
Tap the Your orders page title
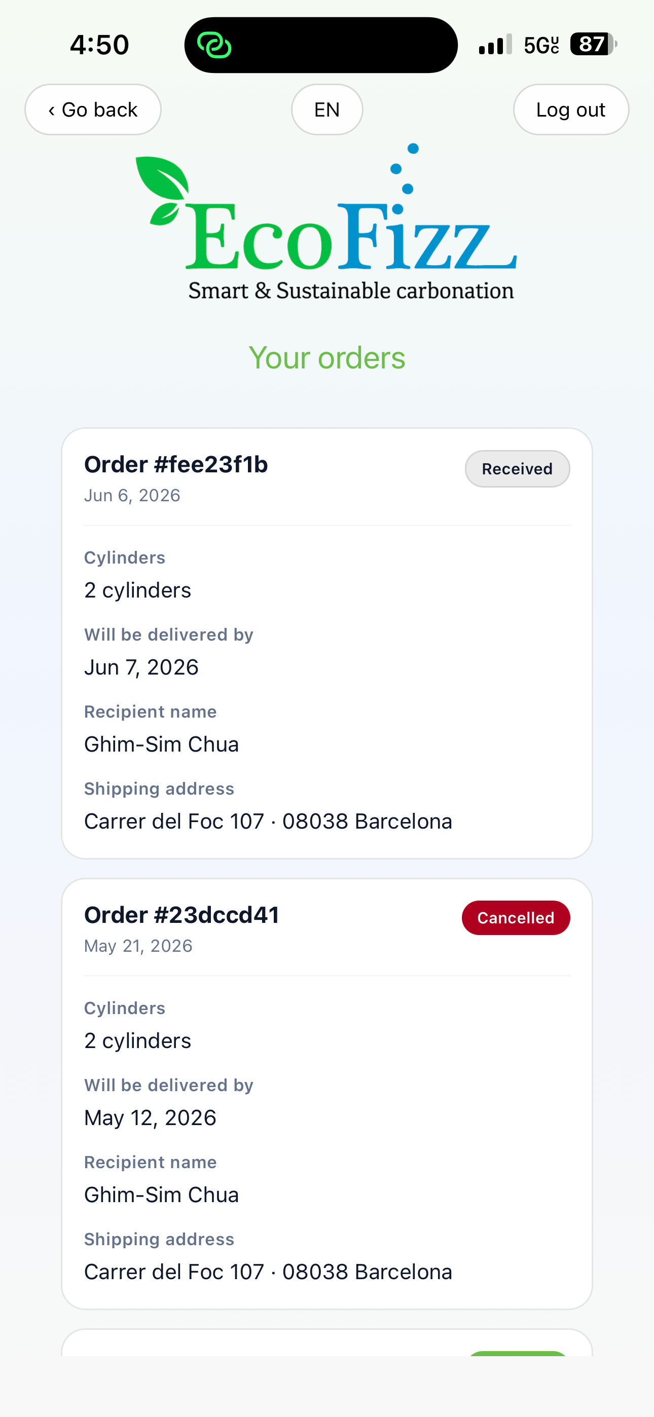click(327, 358)
